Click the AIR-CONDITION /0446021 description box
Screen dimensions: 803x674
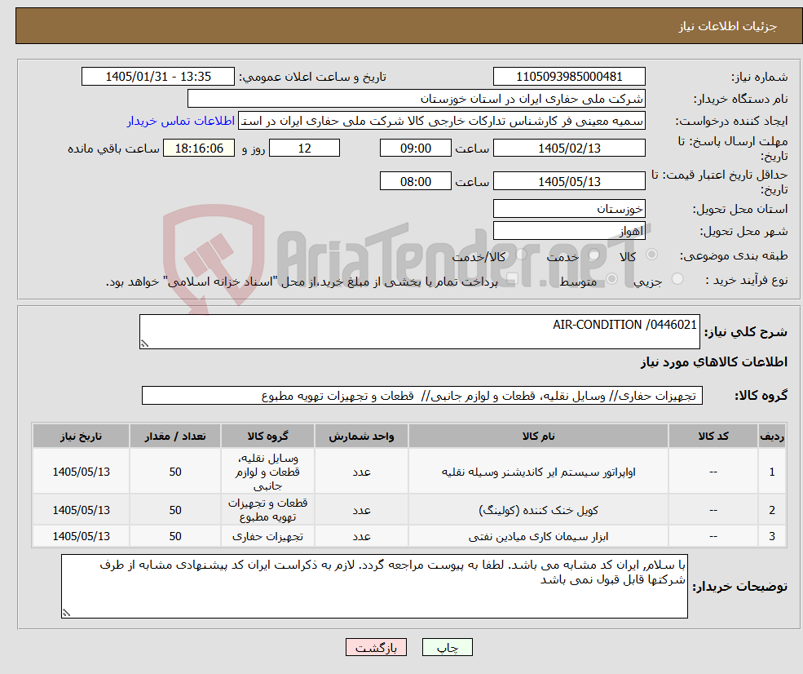[x=419, y=331]
